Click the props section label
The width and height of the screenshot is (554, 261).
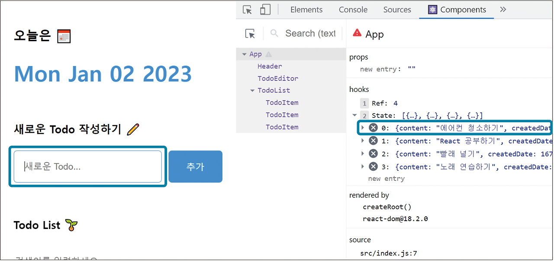(x=359, y=57)
